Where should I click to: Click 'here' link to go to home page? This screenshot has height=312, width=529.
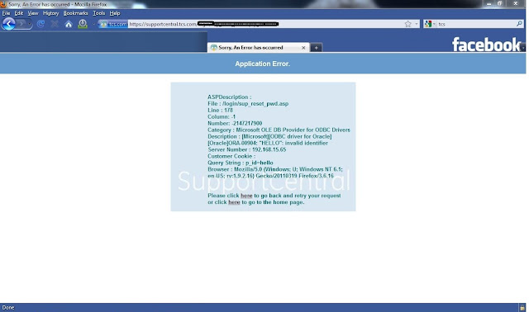click(x=234, y=202)
